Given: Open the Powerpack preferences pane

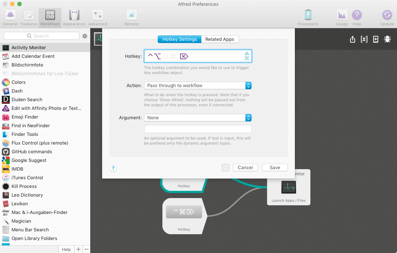Looking at the screenshot, I should [x=308, y=17].
